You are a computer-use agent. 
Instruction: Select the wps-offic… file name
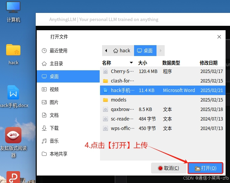point(122,128)
